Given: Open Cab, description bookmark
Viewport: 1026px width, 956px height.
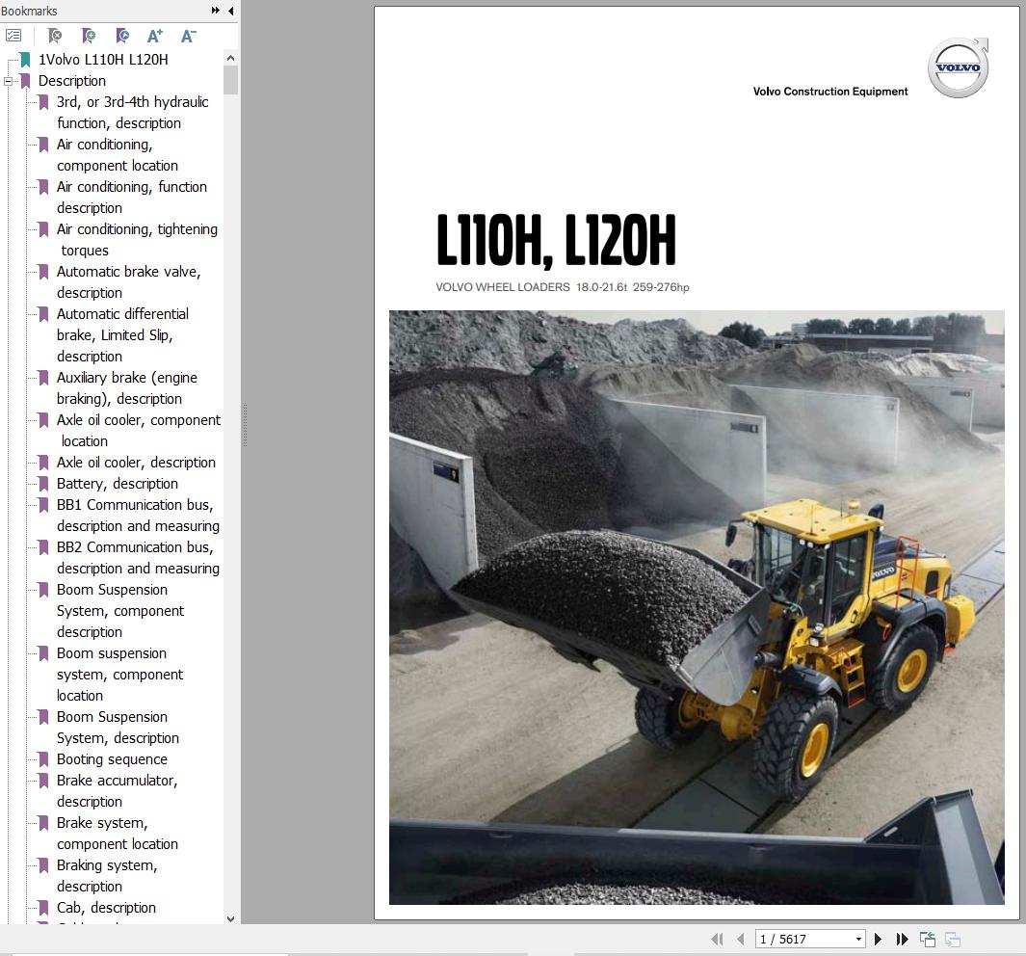Looking at the screenshot, I should coord(106,908).
